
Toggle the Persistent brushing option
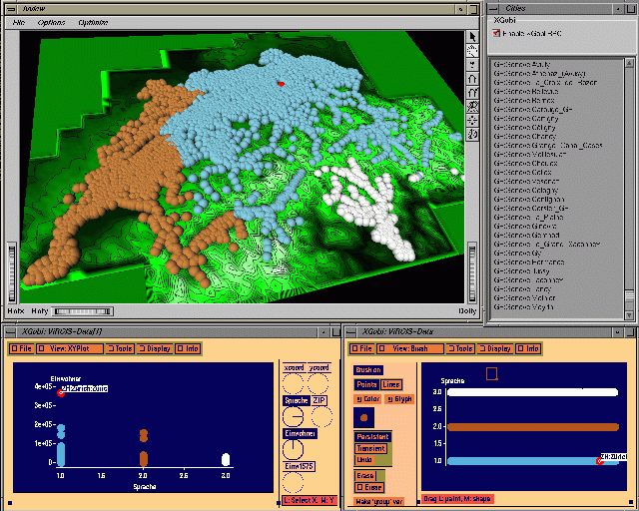click(x=372, y=437)
